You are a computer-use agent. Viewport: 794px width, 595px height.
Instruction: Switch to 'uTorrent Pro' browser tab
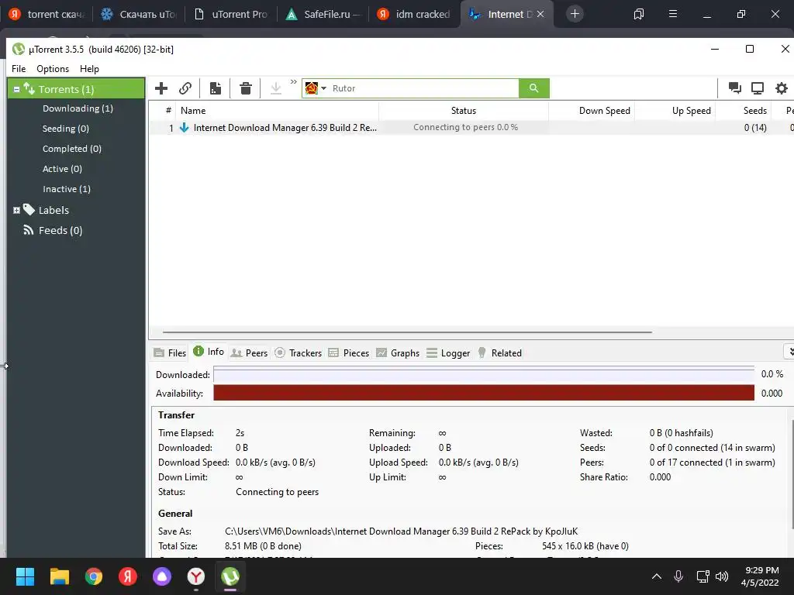coord(231,14)
